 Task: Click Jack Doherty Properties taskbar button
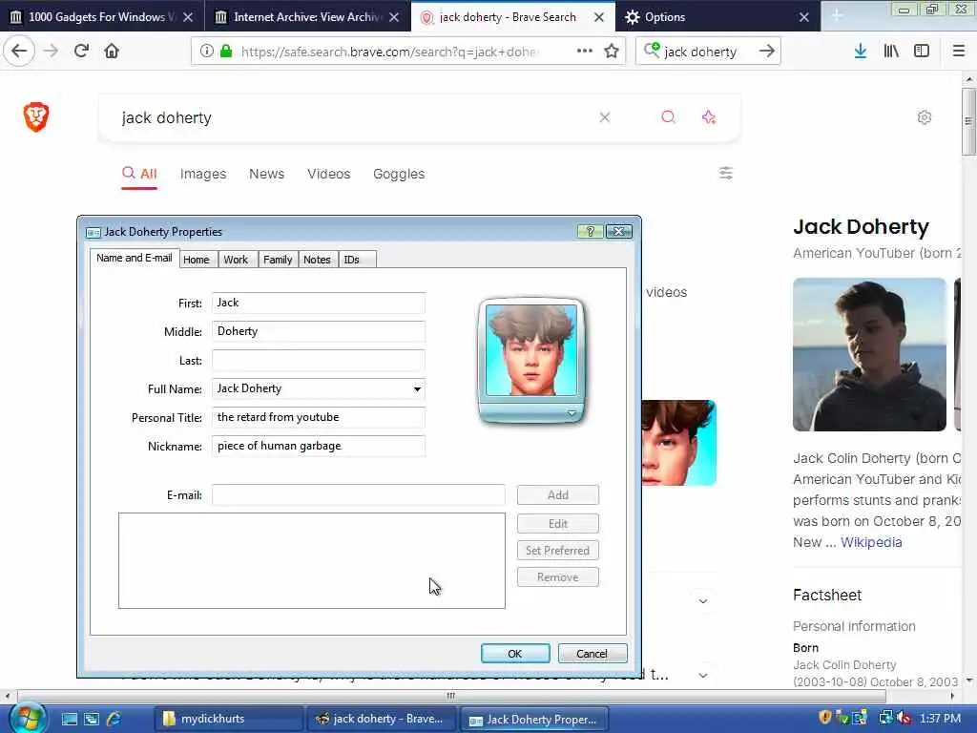point(534,720)
